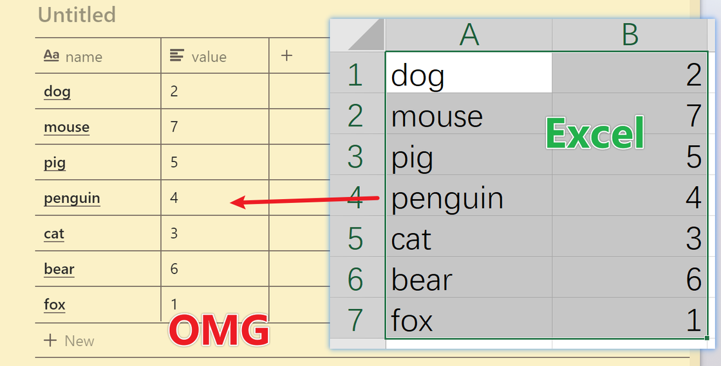
Task: Select Excel column A header
Action: tap(469, 35)
